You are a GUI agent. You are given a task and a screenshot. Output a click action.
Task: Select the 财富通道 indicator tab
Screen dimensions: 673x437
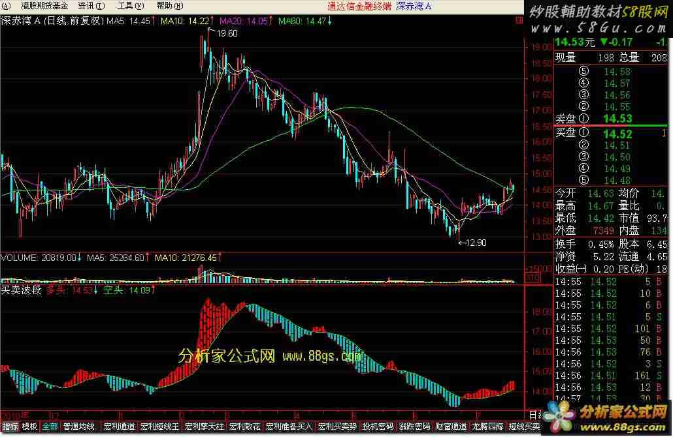pos(451,427)
